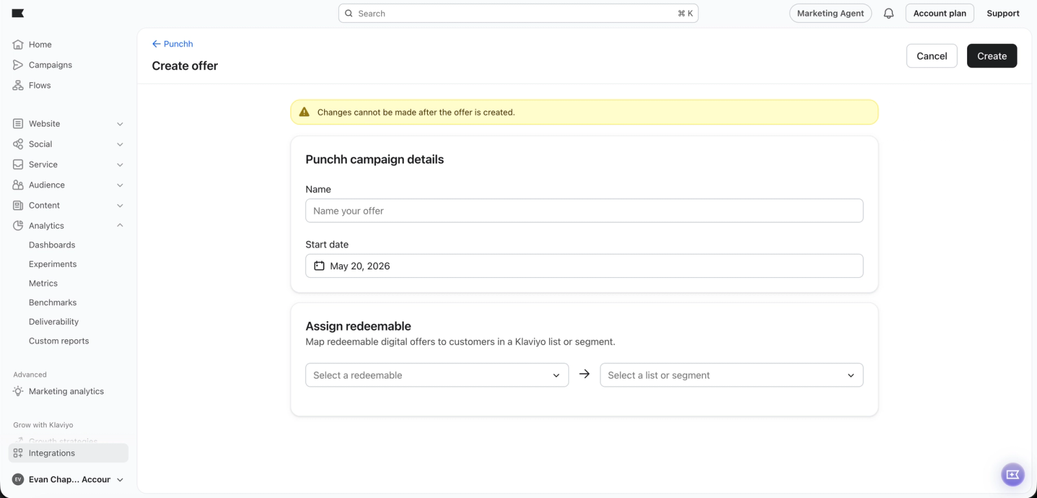Expand the Service menu chevron
This screenshot has width=1037, height=498.
click(120, 164)
